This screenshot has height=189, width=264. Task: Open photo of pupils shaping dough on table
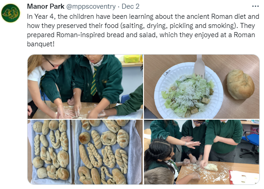pos(202,152)
